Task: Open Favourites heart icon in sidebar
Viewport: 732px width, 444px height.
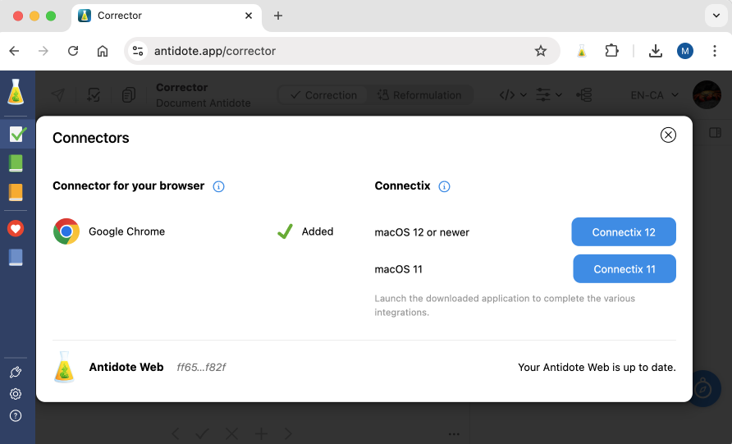Action: (16, 228)
